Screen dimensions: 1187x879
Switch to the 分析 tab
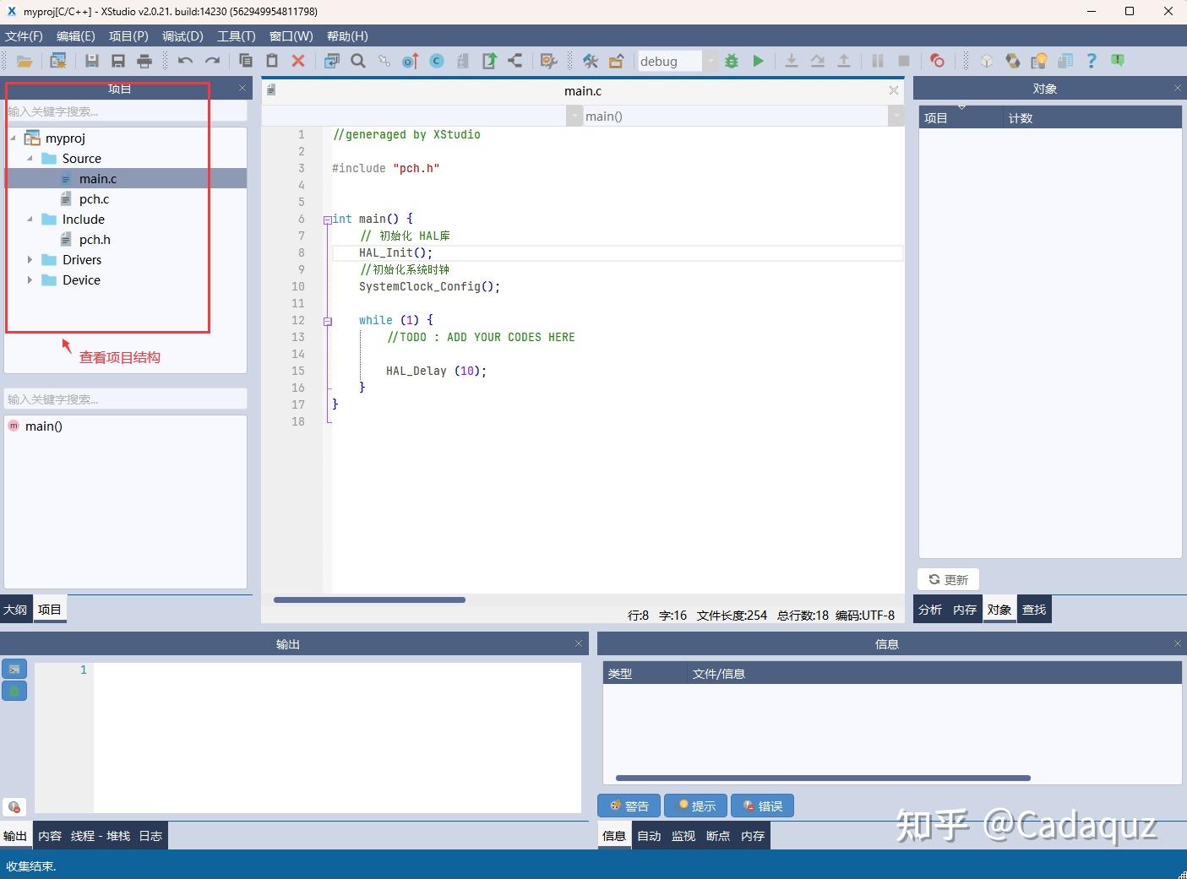pos(930,610)
